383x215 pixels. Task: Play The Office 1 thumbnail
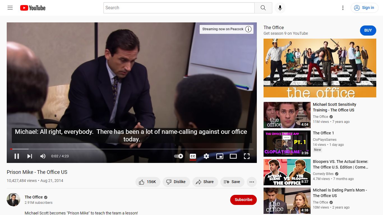pyautogui.click(x=287, y=144)
